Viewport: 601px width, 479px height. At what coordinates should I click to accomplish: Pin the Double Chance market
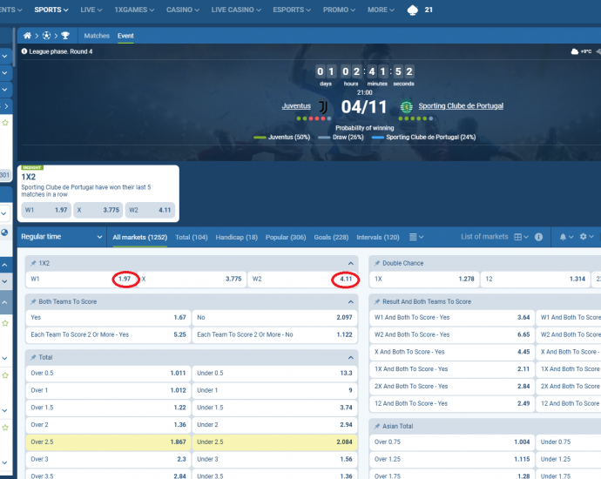377,263
